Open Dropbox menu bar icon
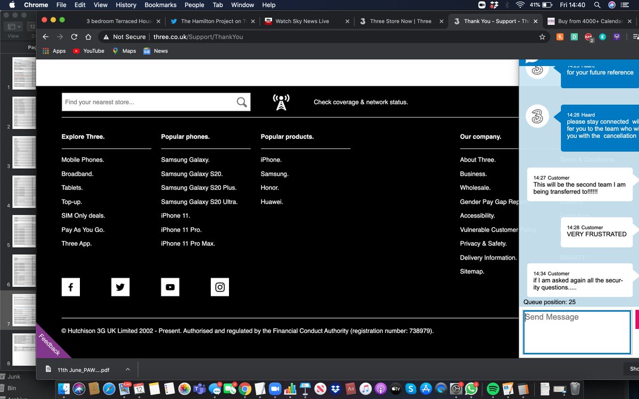Viewport: 639px width, 399px height. (494, 5)
